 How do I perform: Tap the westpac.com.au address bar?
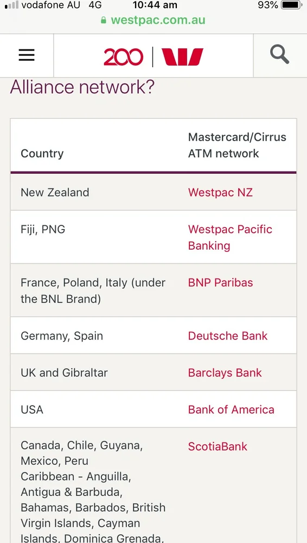[x=153, y=20]
